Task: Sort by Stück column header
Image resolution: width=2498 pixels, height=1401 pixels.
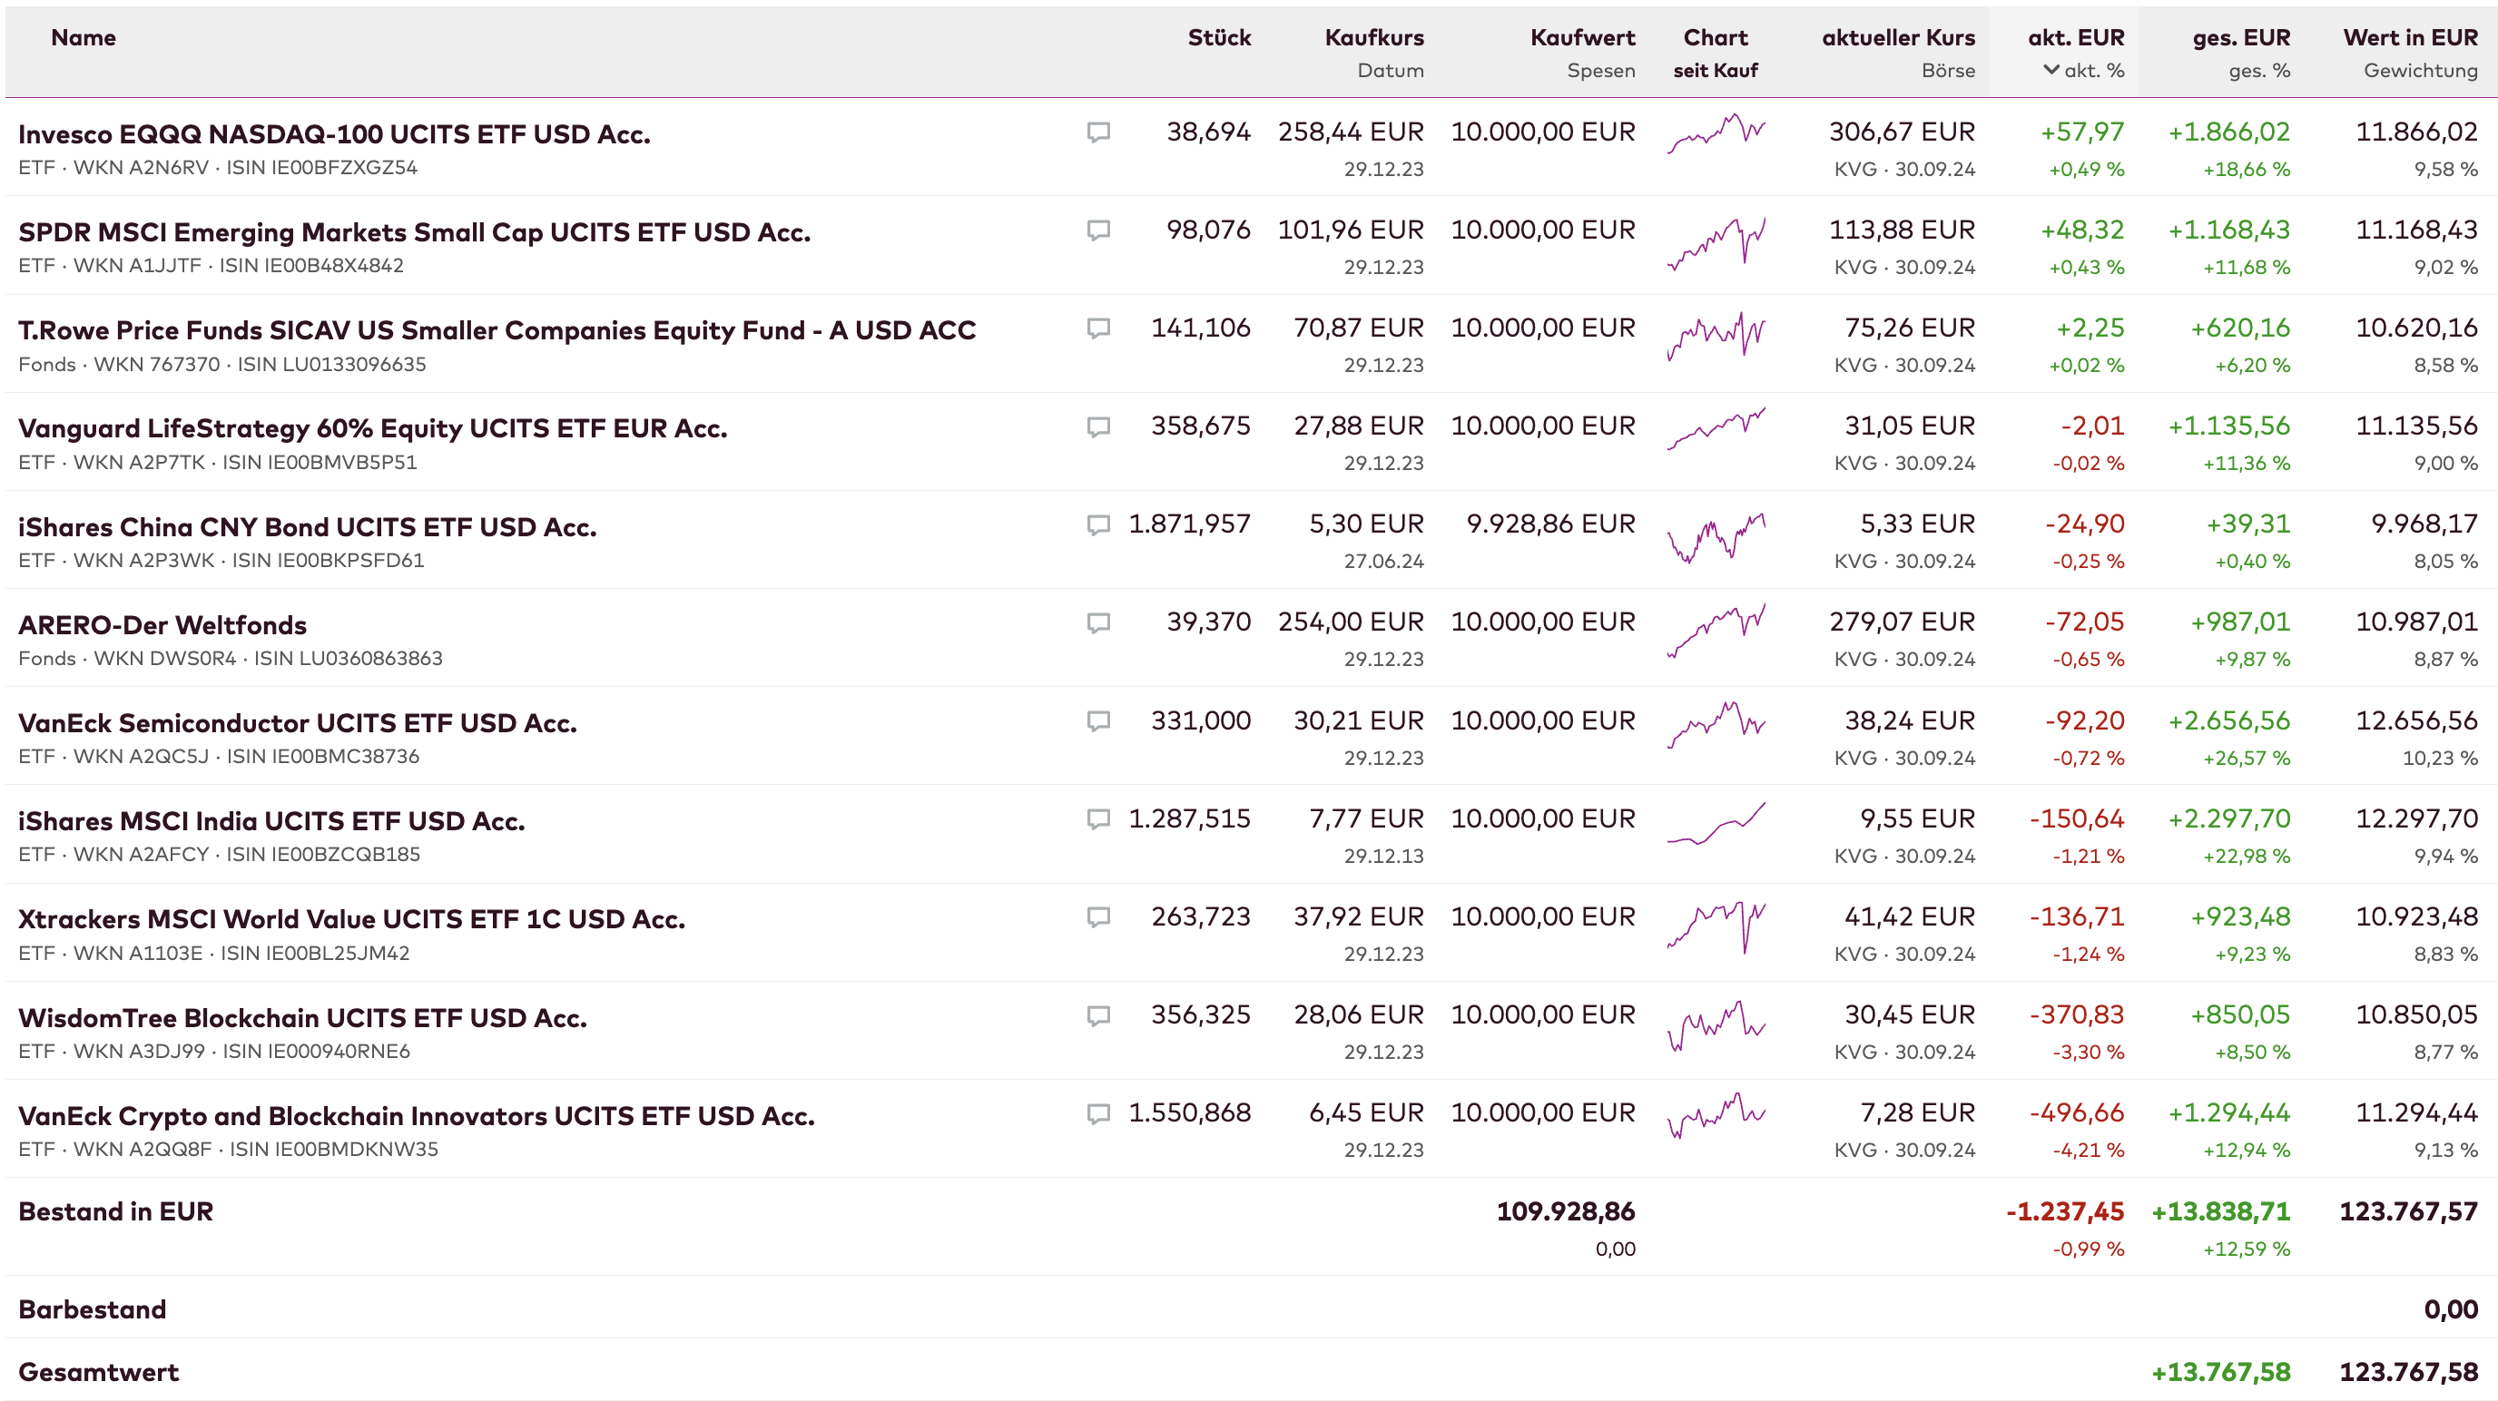Action: pos(1219,38)
